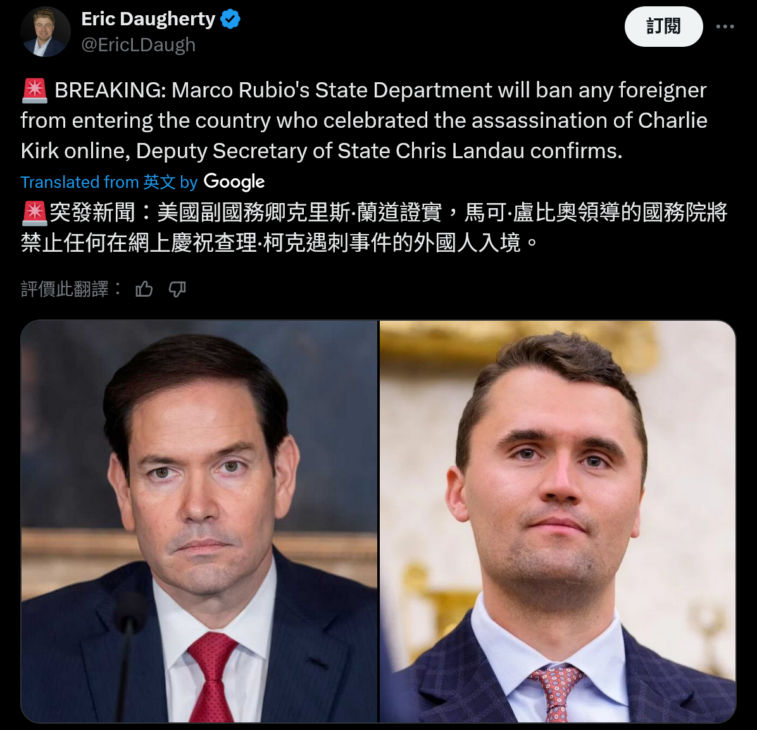Rate translation with thumbs down
Viewport: 757px width, 730px height.
coord(177,290)
